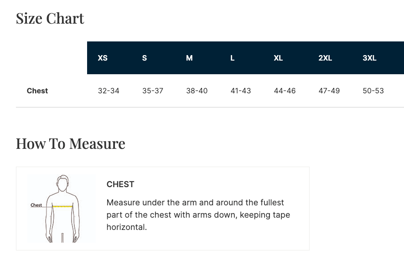
Task: Click the 44-46 chest measurement cell
Action: click(x=285, y=91)
